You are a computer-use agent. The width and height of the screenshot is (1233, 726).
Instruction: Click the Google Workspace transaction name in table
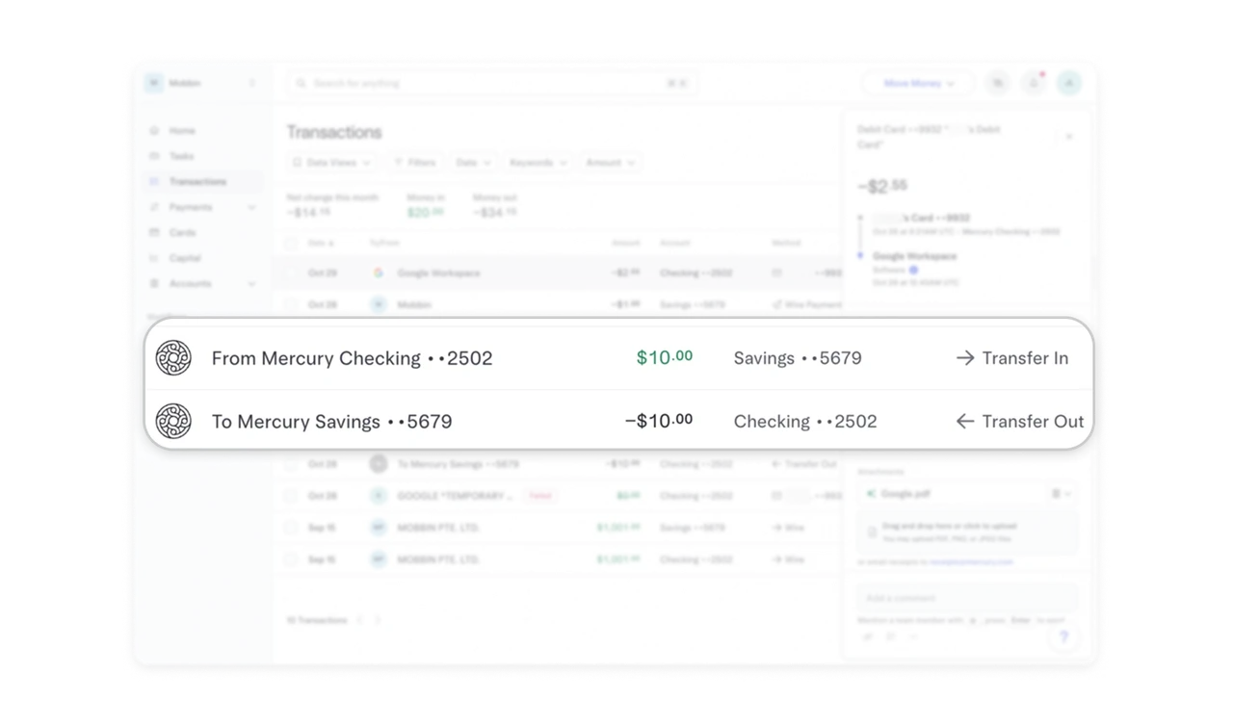[438, 273]
